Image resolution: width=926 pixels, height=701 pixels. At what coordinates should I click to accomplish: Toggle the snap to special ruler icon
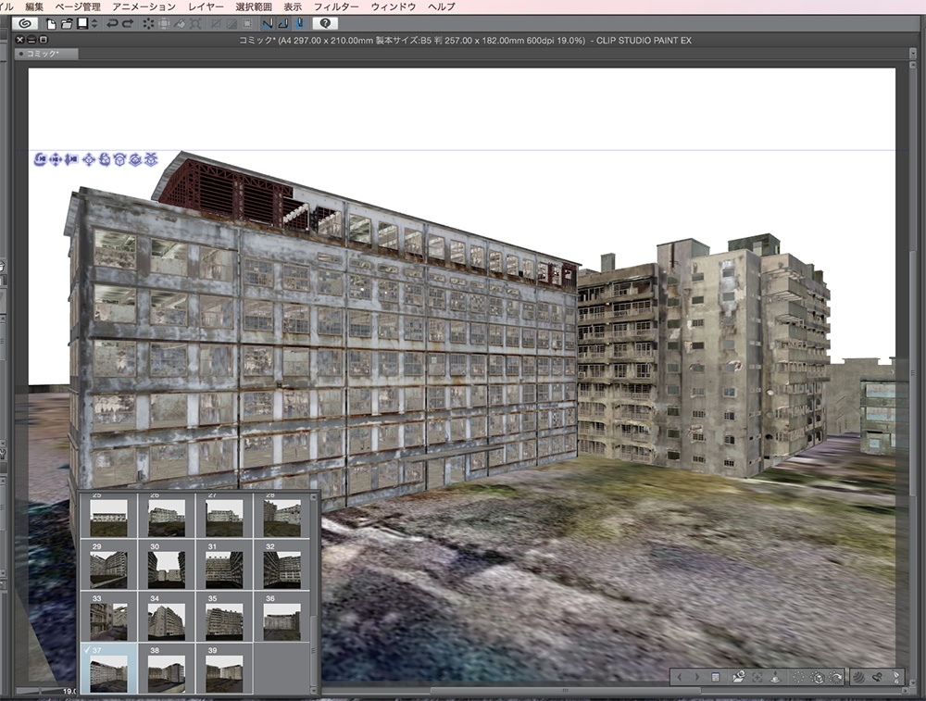click(283, 23)
